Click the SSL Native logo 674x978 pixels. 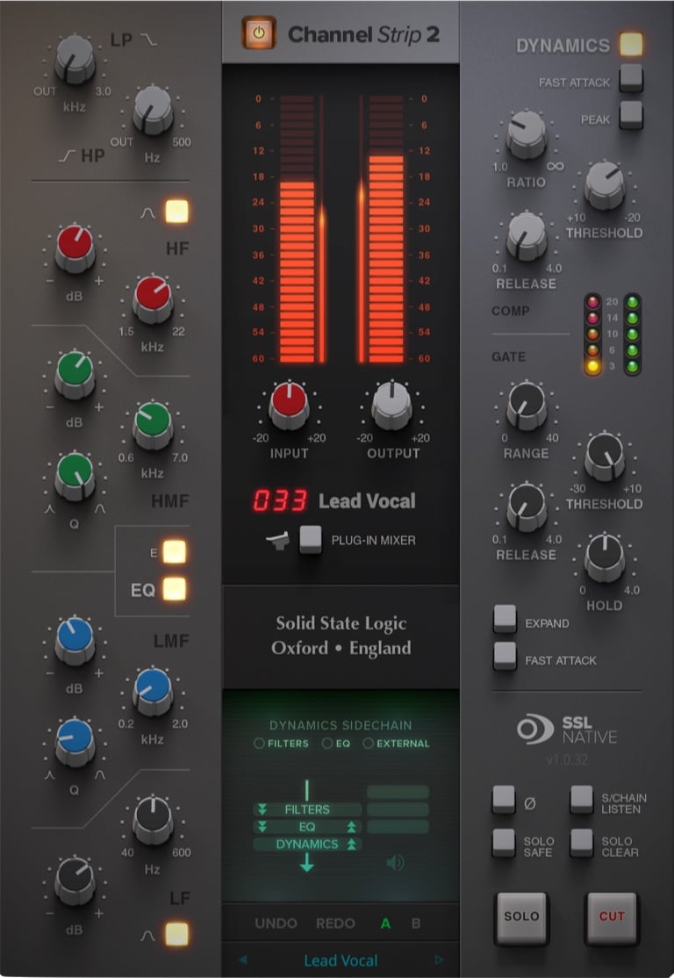coord(566,730)
